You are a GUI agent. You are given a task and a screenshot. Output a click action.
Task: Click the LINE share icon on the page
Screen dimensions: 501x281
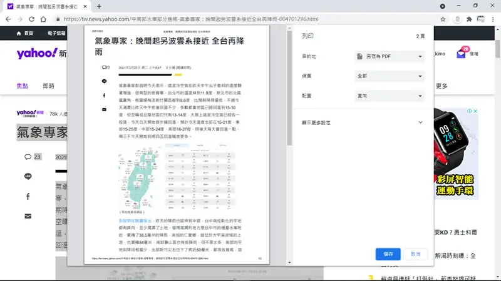point(28,176)
